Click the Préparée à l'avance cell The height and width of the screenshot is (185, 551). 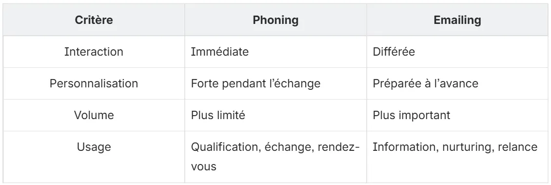(x=457, y=83)
